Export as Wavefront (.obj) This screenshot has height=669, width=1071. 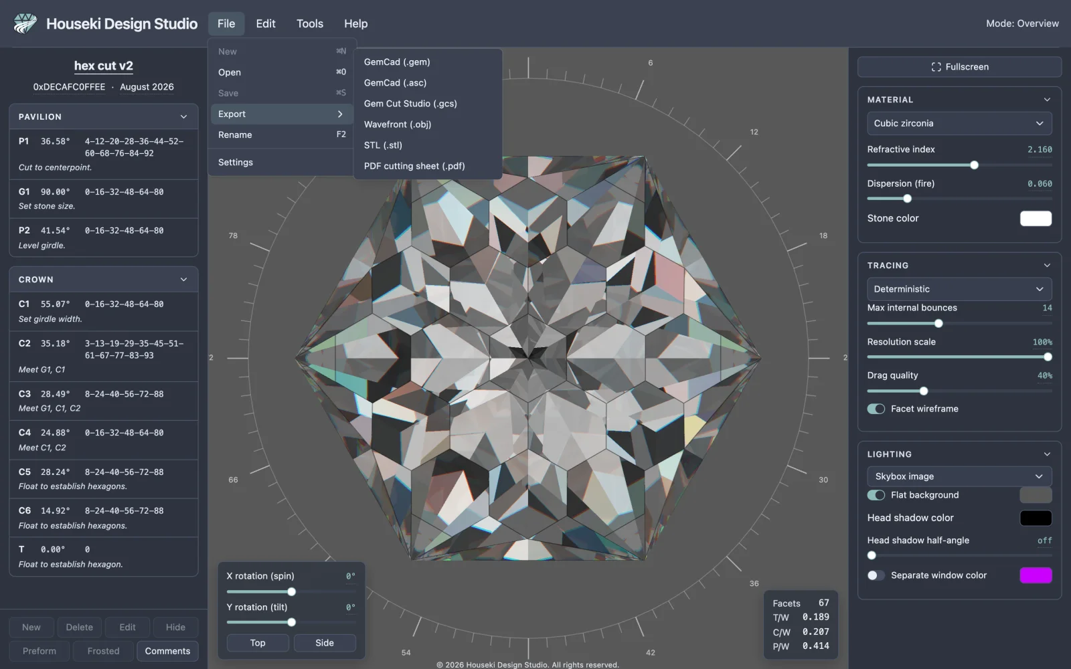[428, 124]
